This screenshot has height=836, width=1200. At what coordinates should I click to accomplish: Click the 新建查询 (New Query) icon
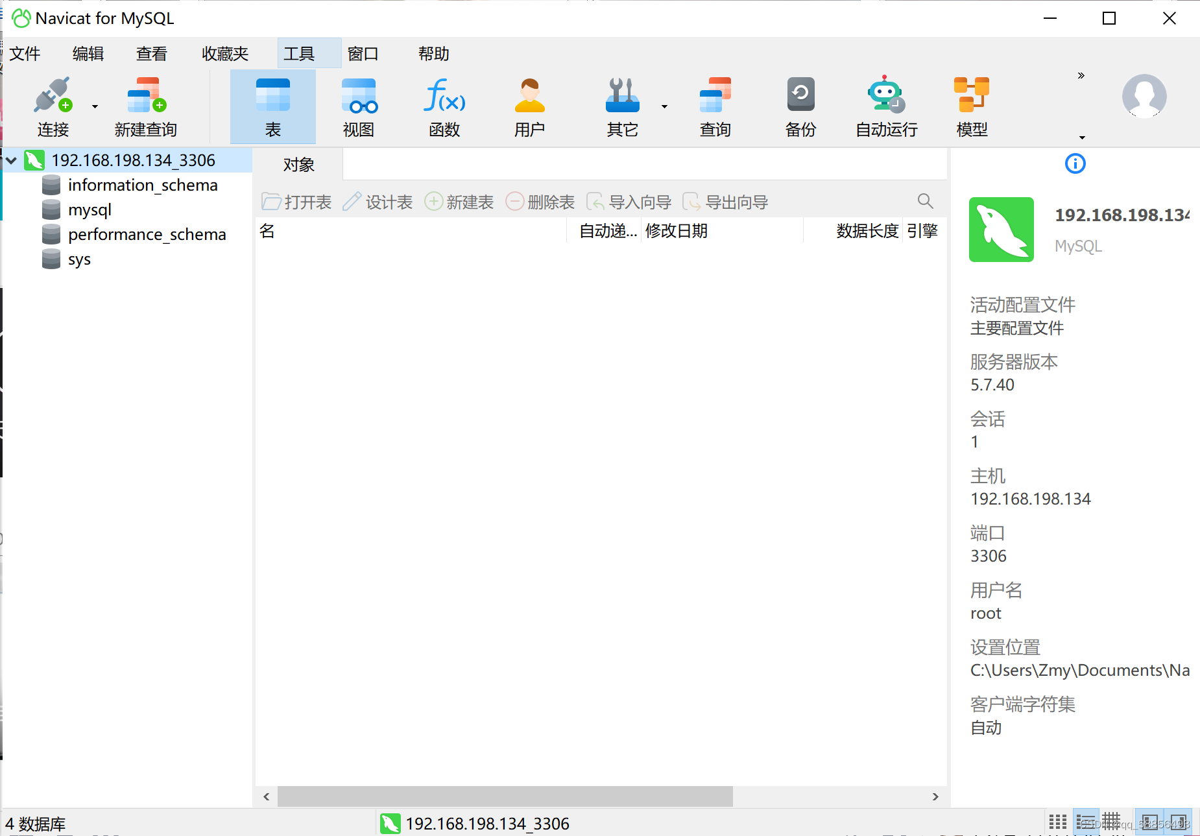(146, 107)
